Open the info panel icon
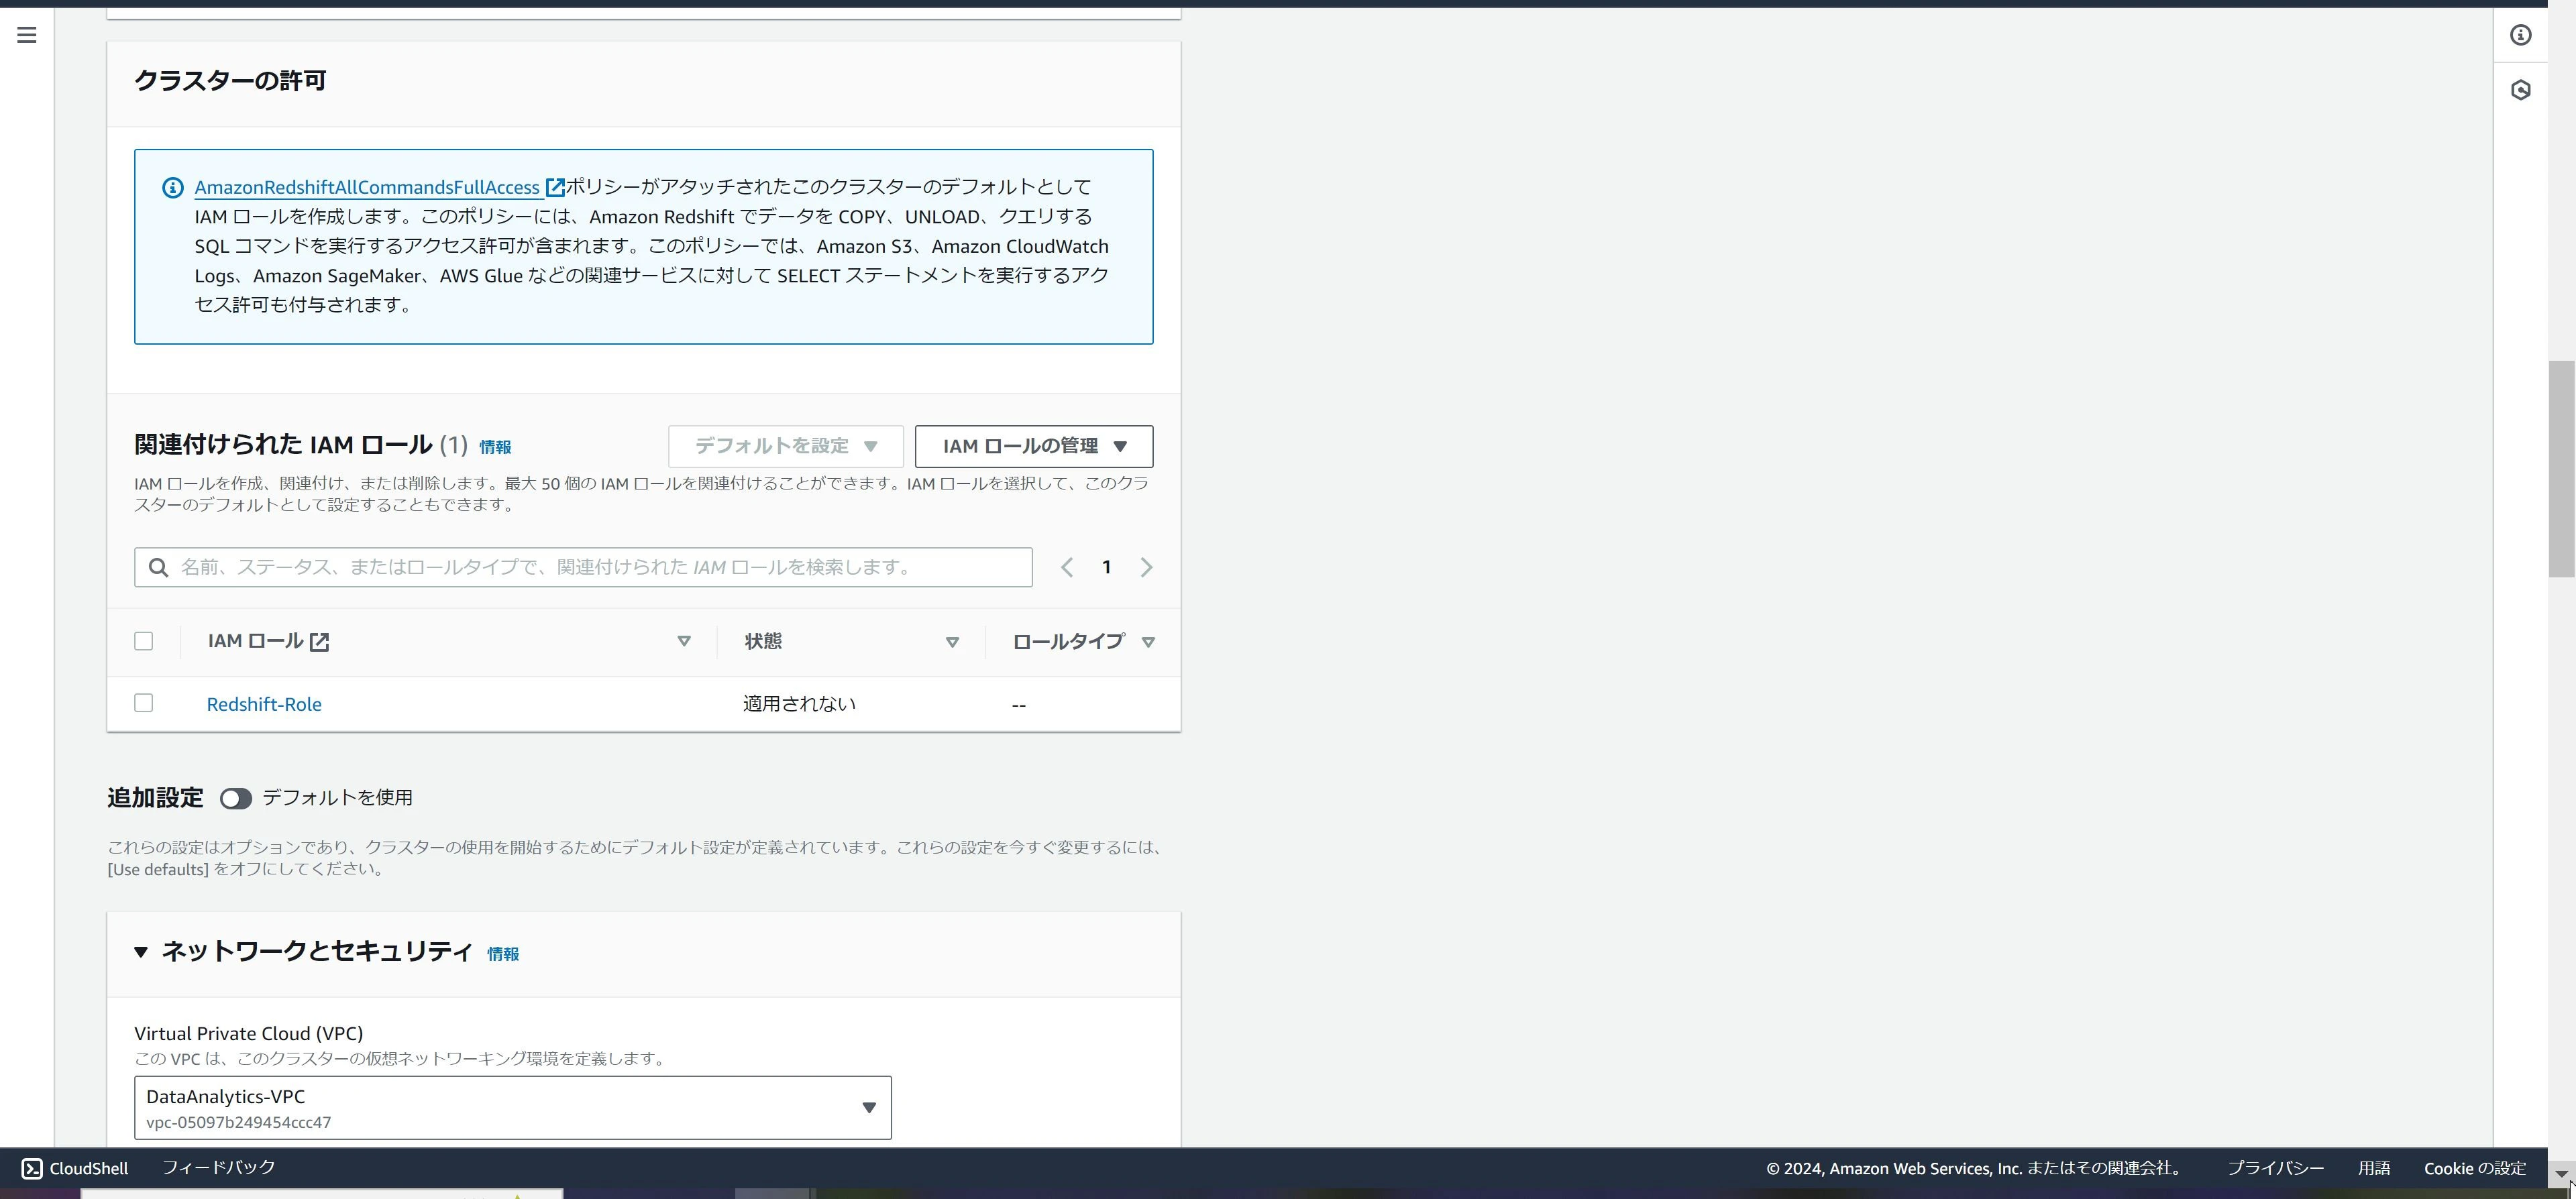Screen dimensions: 2576x1199 (2520, 35)
